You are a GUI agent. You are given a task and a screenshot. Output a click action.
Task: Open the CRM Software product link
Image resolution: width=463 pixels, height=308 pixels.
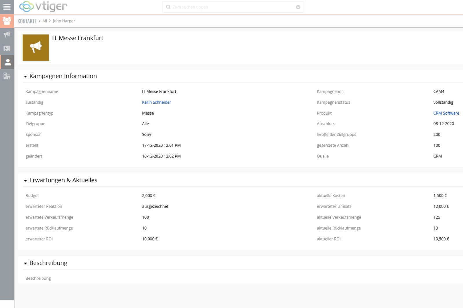tap(446, 113)
